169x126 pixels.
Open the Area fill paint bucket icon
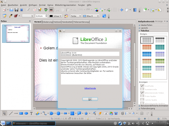[x=66, y=16]
